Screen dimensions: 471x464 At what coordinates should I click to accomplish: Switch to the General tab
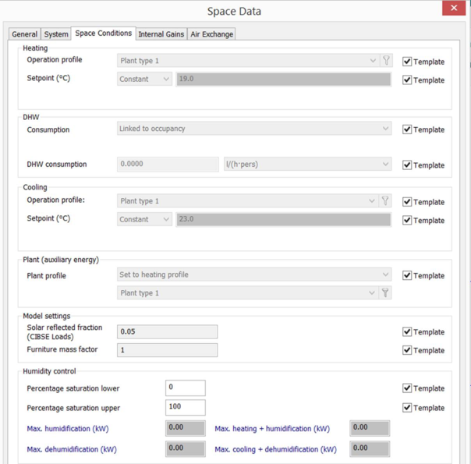(x=24, y=34)
